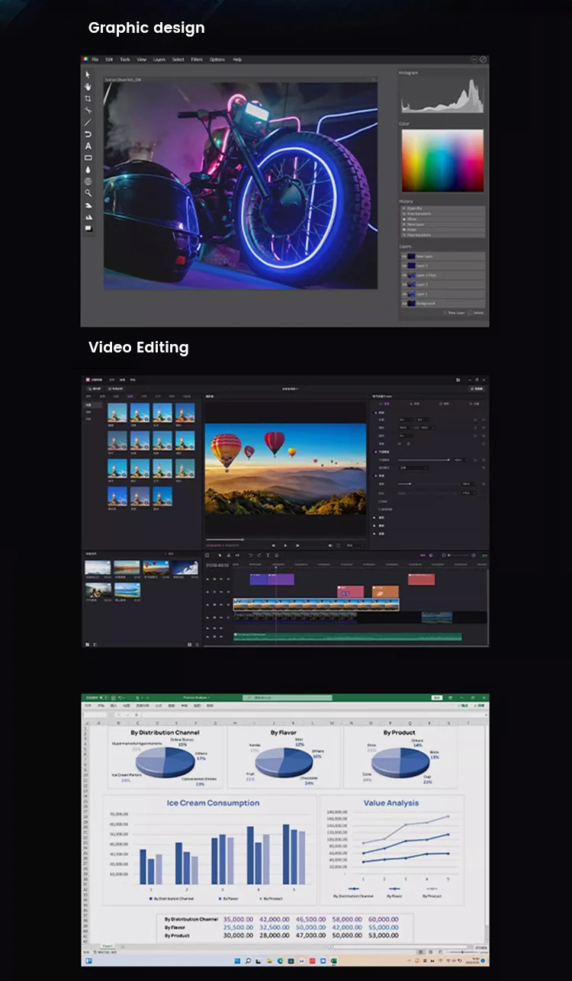This screenshot has height=981, width=572.
Task: Adjust the opacity slider in video properties panel
Action: tap(423, 460)
